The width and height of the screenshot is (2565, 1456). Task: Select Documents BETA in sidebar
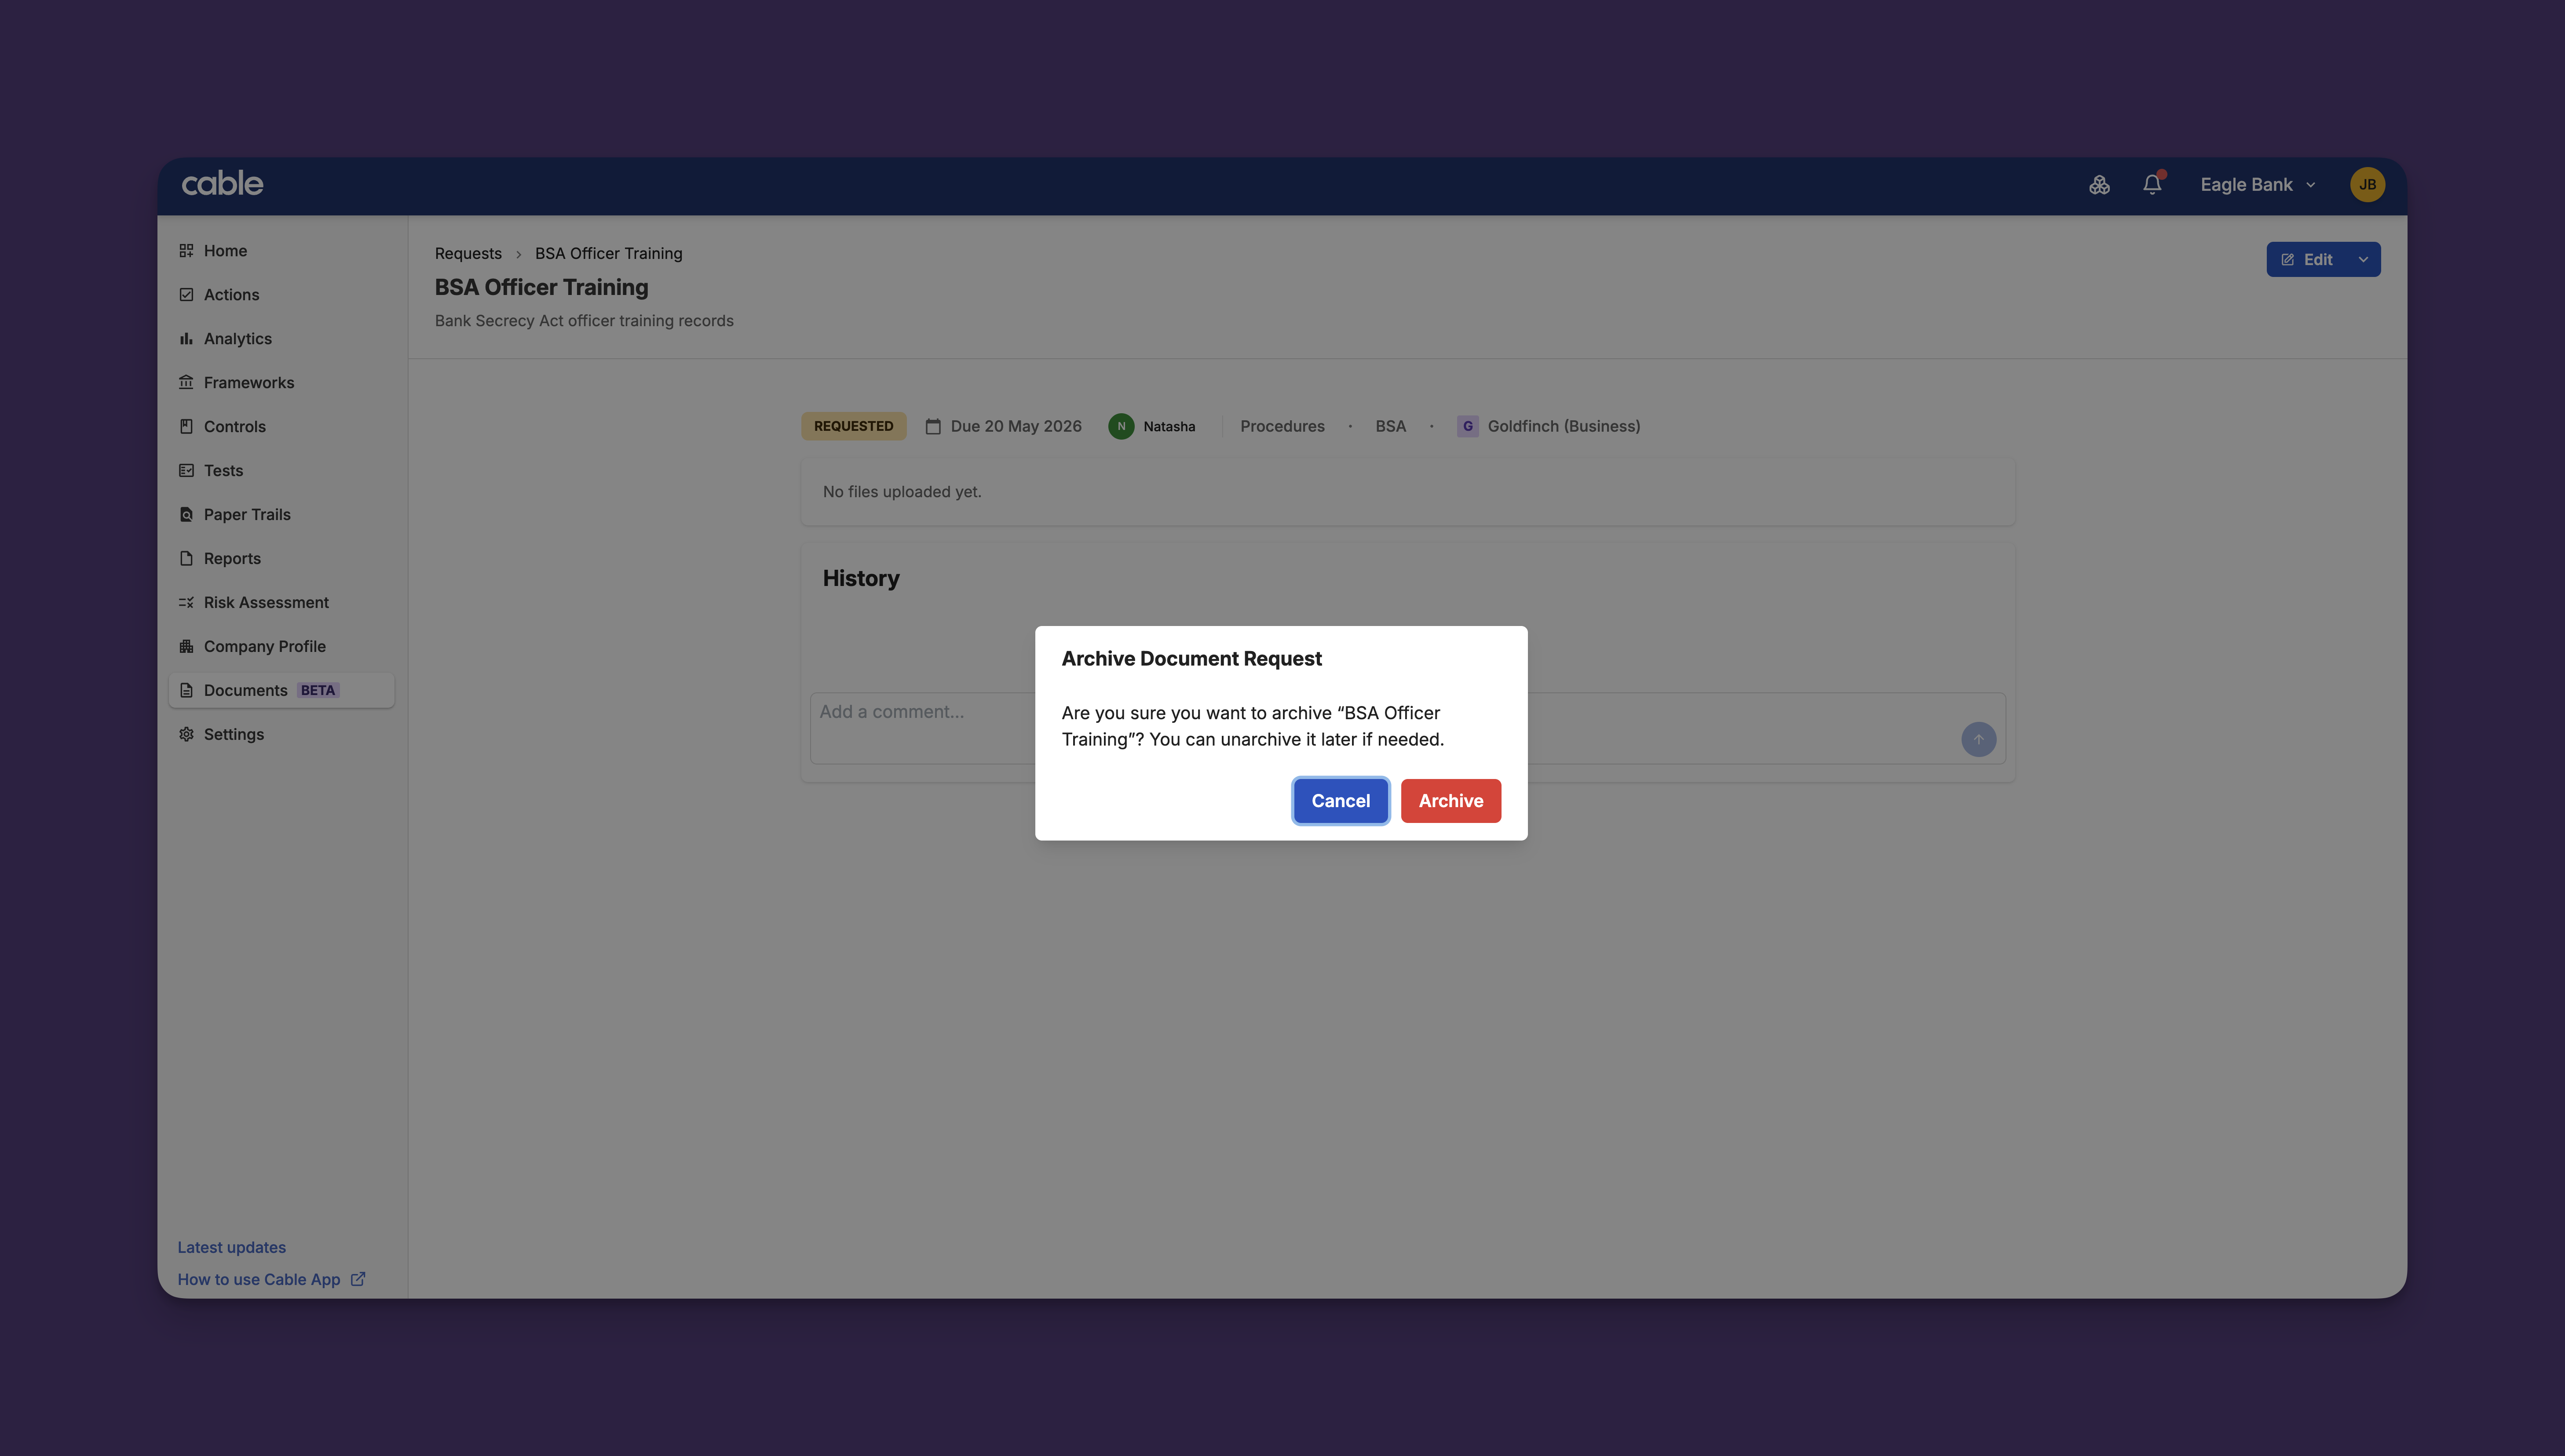pos(281,691)
